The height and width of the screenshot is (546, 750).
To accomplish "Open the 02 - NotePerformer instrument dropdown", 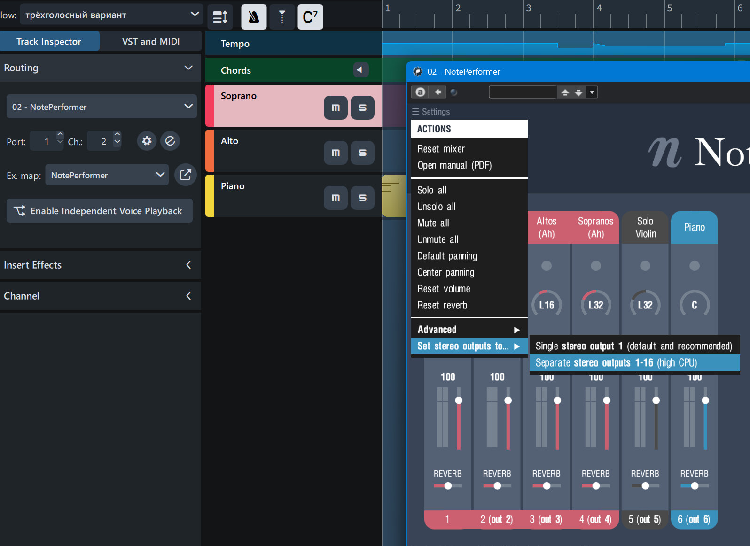I will coord(102,107).
